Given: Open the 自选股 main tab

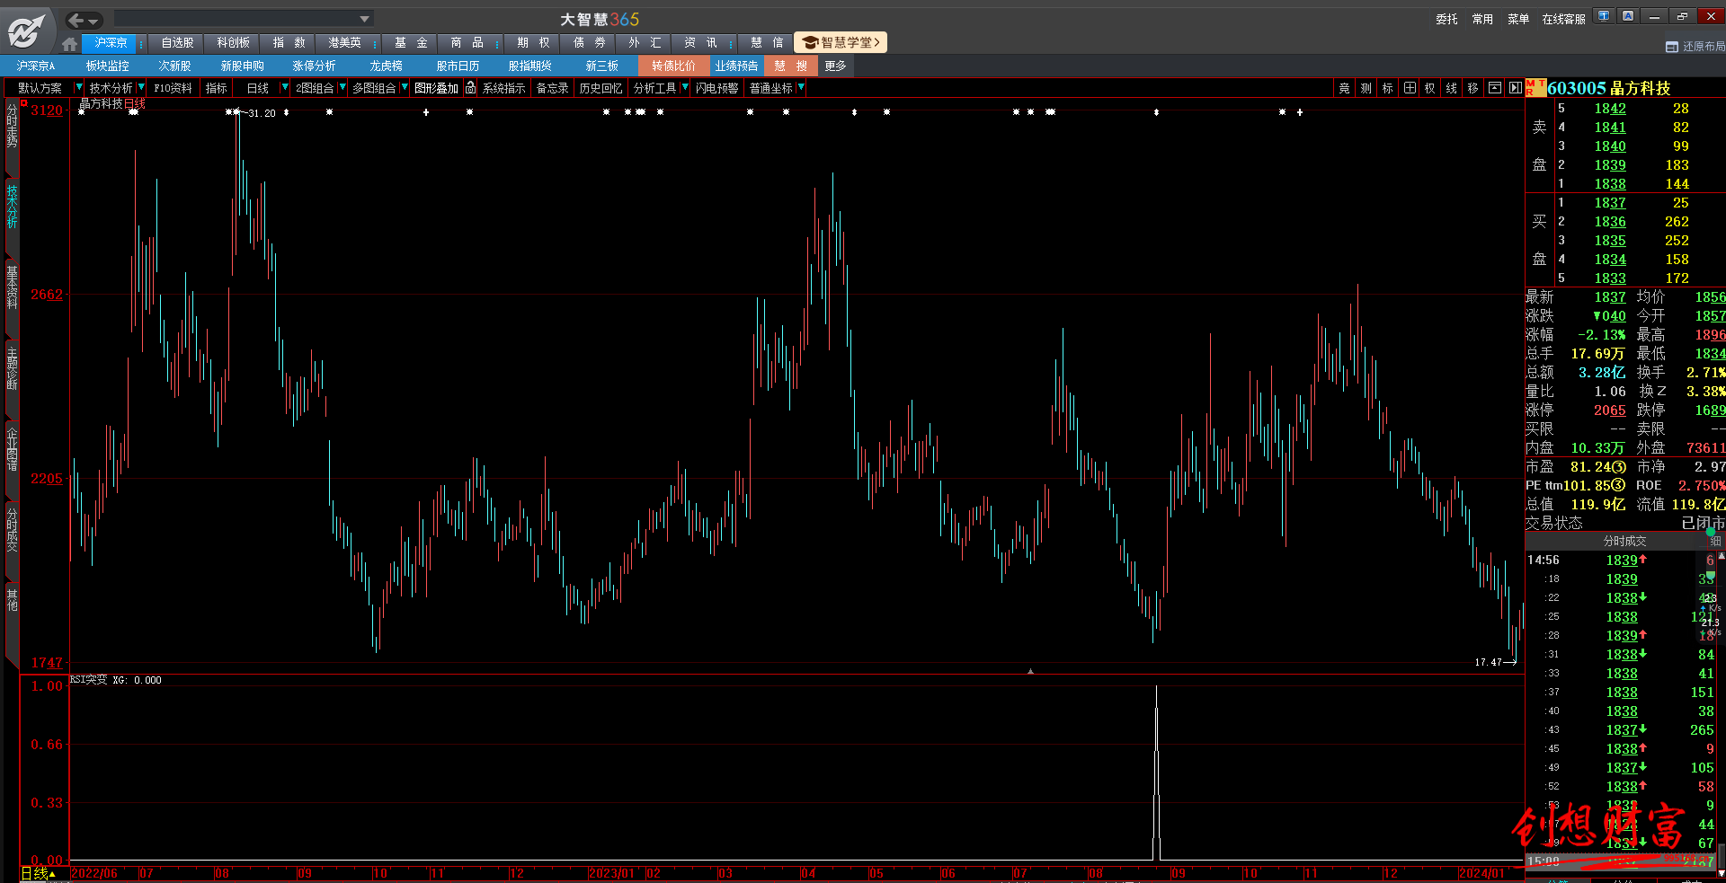Looking at the screenshot, I should [177, 43].
